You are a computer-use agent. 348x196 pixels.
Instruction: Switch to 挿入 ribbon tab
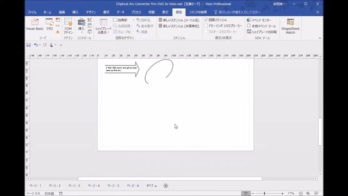click(x=76, y=12)
